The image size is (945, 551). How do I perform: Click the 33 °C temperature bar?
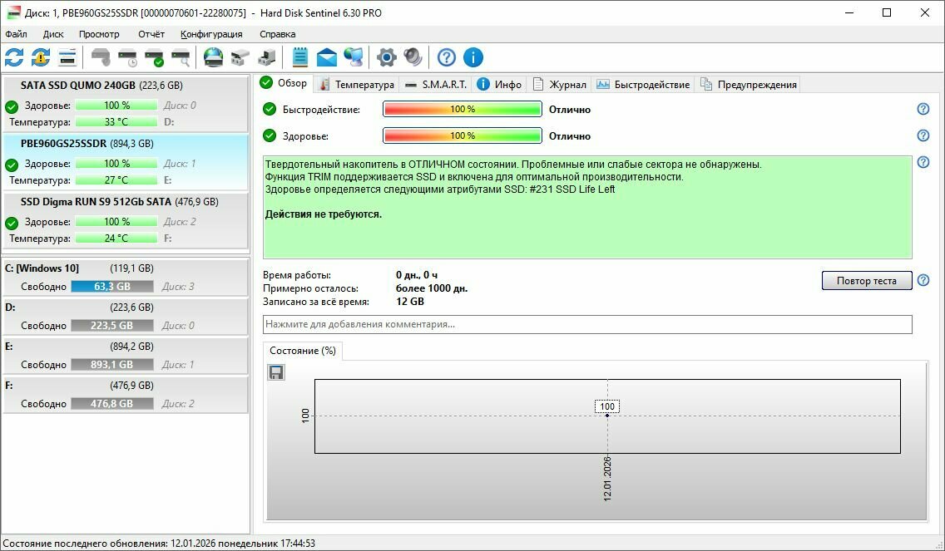coord(116,121)
